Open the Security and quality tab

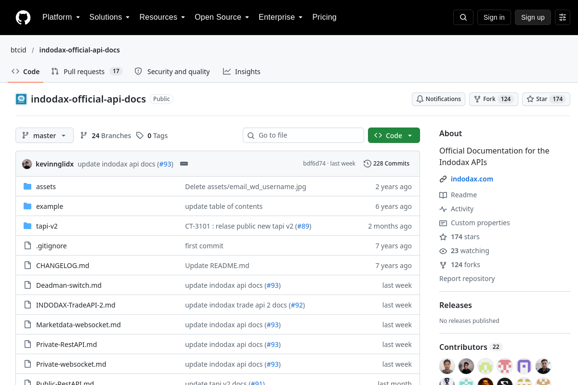[172, 72]
